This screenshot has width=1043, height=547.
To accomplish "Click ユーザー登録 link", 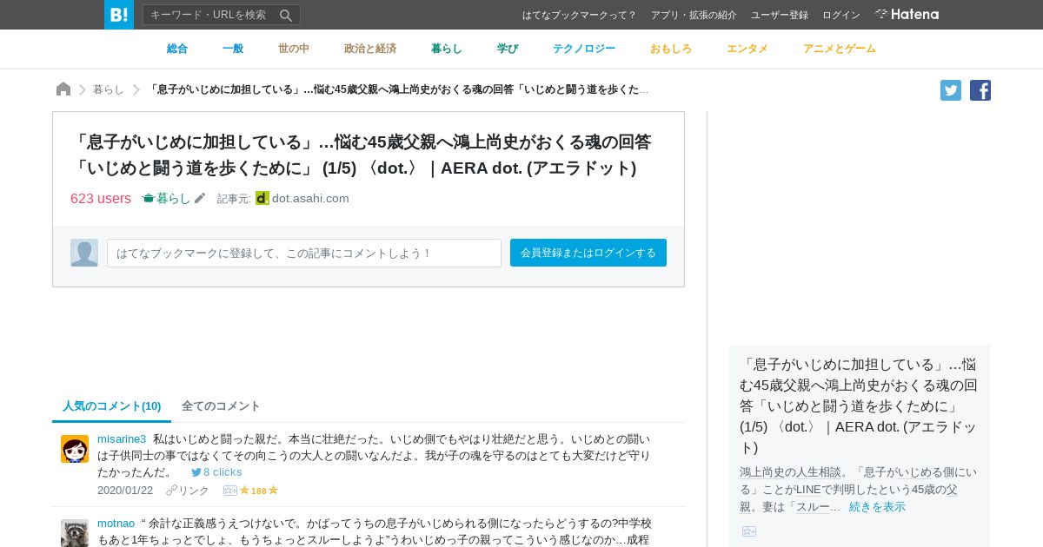I will click(780, 15).
